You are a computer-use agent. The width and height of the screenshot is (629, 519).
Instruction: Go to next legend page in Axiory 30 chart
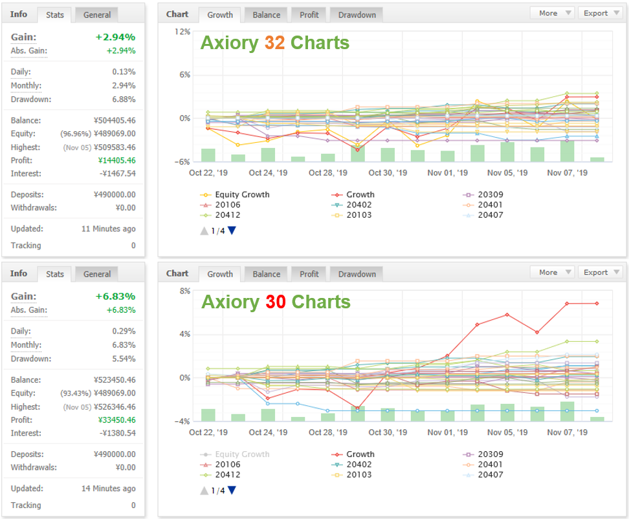coord(232,490)
